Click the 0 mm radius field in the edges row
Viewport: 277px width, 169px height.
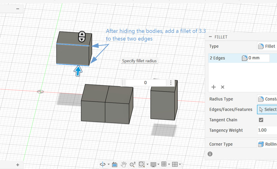pyautogui.click(x=258, y=58)
